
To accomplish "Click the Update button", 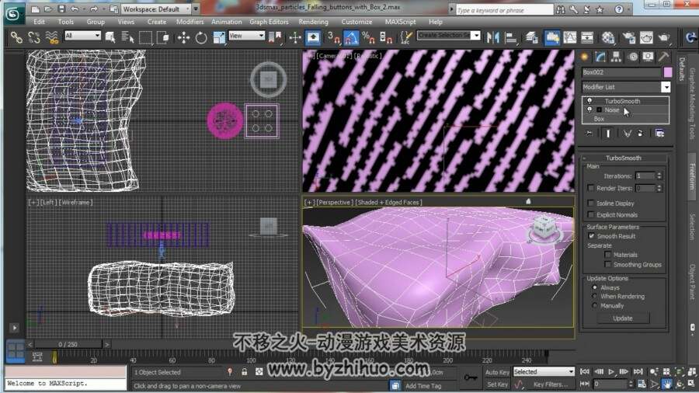I will (x=623, y=318).
